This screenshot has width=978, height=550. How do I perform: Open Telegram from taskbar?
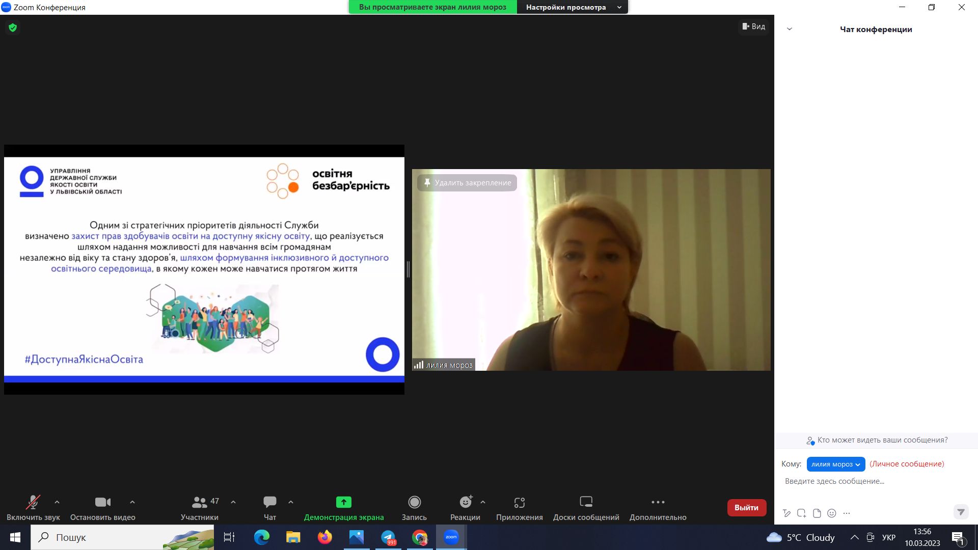(x=388, y=537)
